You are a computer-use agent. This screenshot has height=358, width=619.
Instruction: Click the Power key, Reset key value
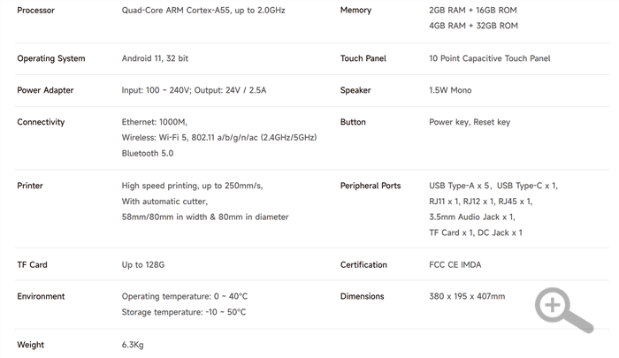click(470, 122)
